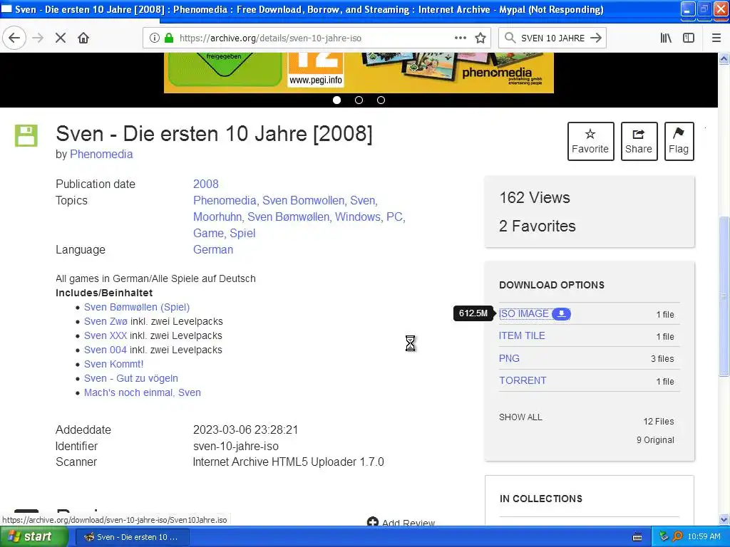Download the ISO IMAGE file

click(524, 314)
